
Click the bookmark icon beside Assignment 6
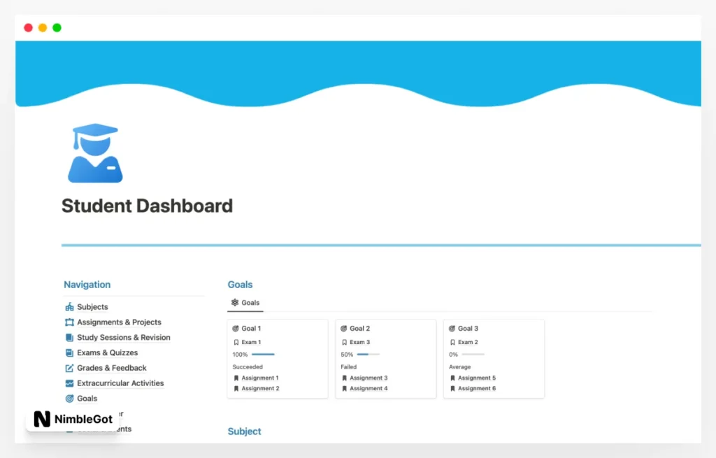coord(452,389)
